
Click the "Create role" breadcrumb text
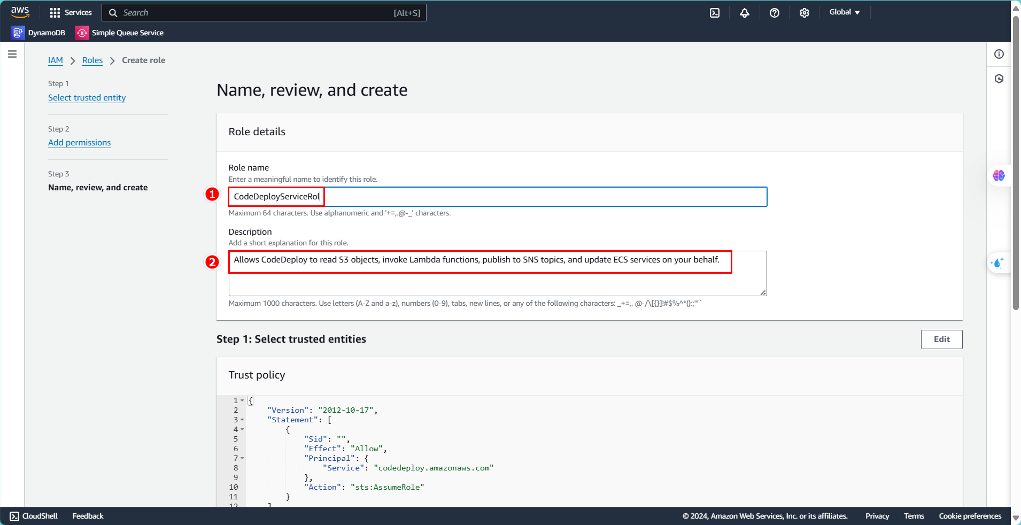[144, 60]
